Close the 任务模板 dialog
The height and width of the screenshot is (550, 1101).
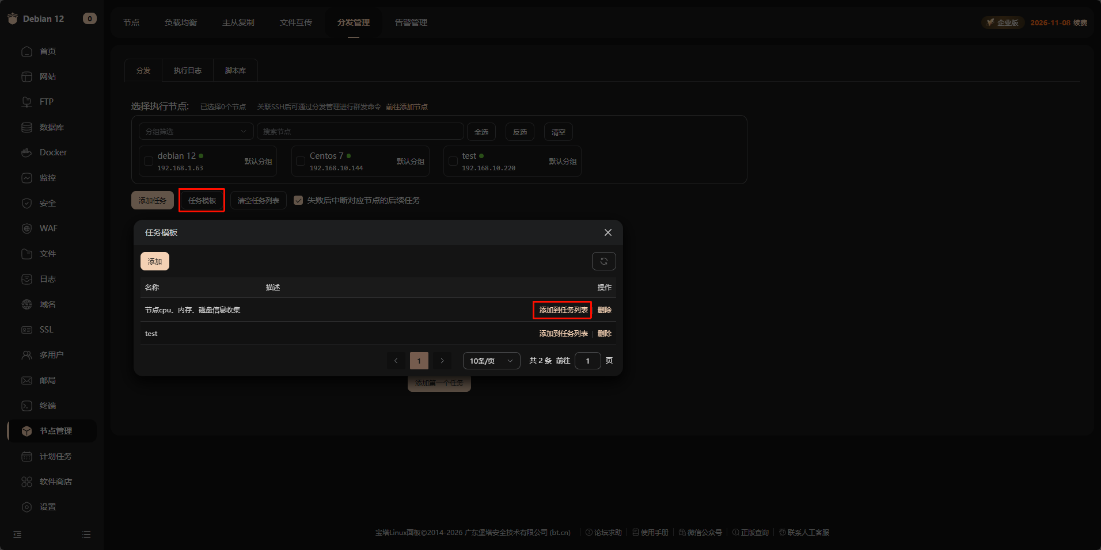[x=608, y=232]
